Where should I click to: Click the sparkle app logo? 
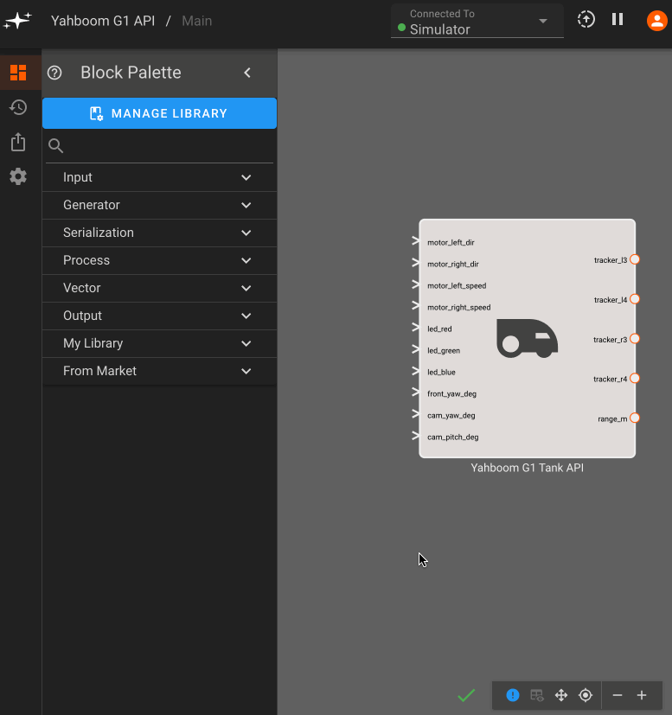(x=17, y=21)
